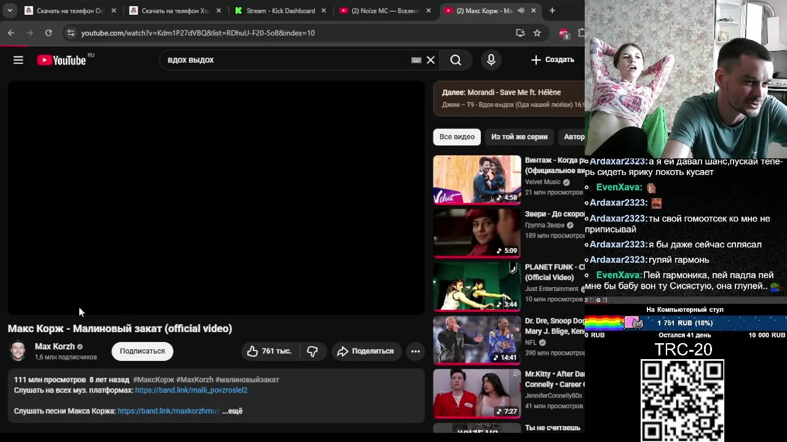Expand the Далее: Morandi playlist panel
The image size is (787, 442).
click(x=509, y=98)
